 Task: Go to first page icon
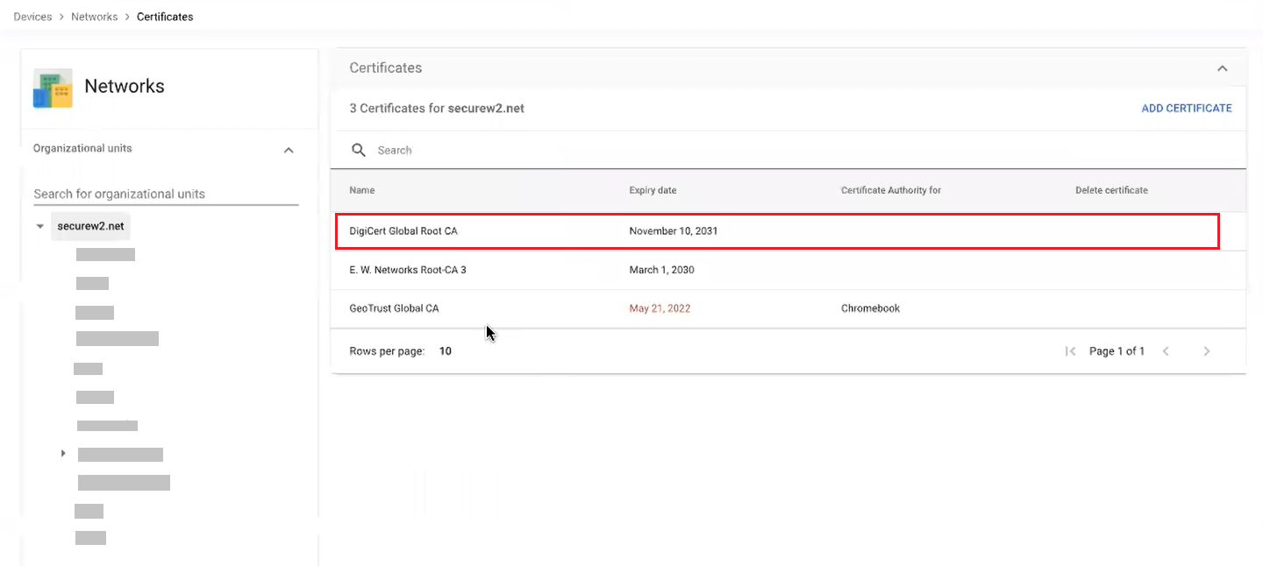[1070, 351]
